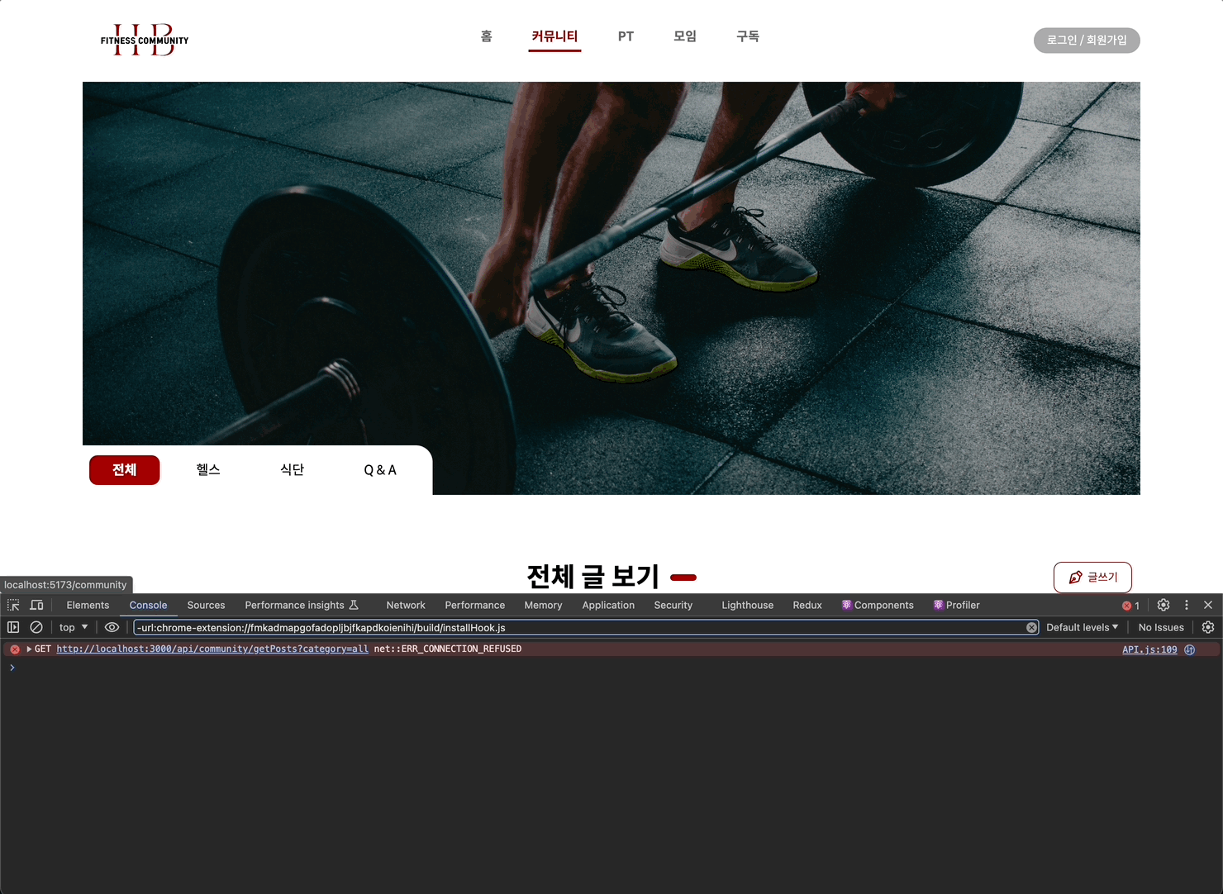Activate the inspect element picker icon
The width and height of the screenshot is (1223, 894).
13,605
